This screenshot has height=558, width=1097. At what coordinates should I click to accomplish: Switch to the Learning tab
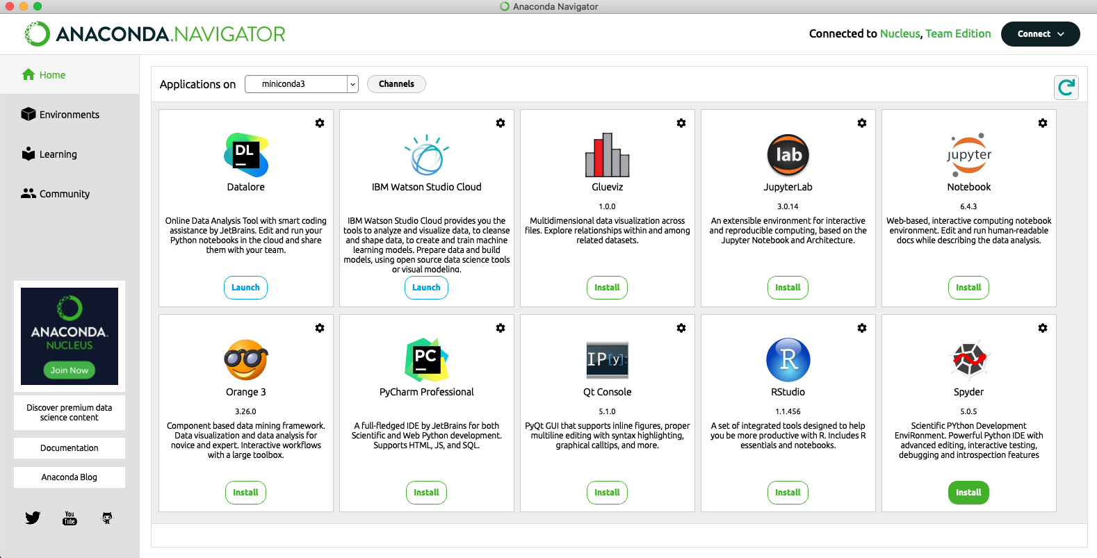(x=58, y=154)
